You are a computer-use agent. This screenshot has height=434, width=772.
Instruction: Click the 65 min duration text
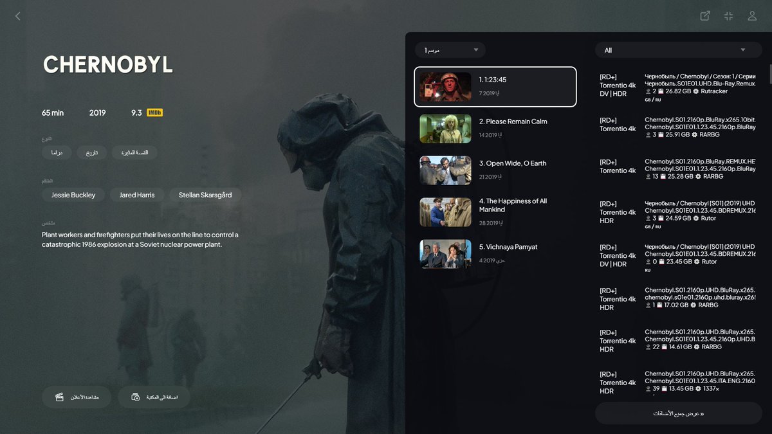[x=53, y=113]
